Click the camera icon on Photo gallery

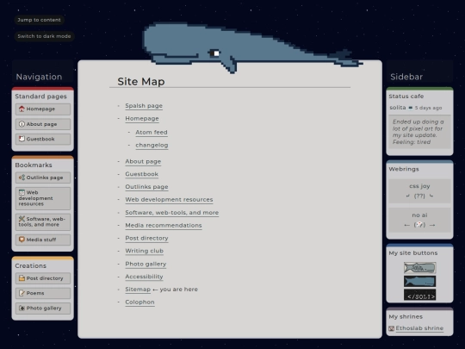[x=22, y=308]
